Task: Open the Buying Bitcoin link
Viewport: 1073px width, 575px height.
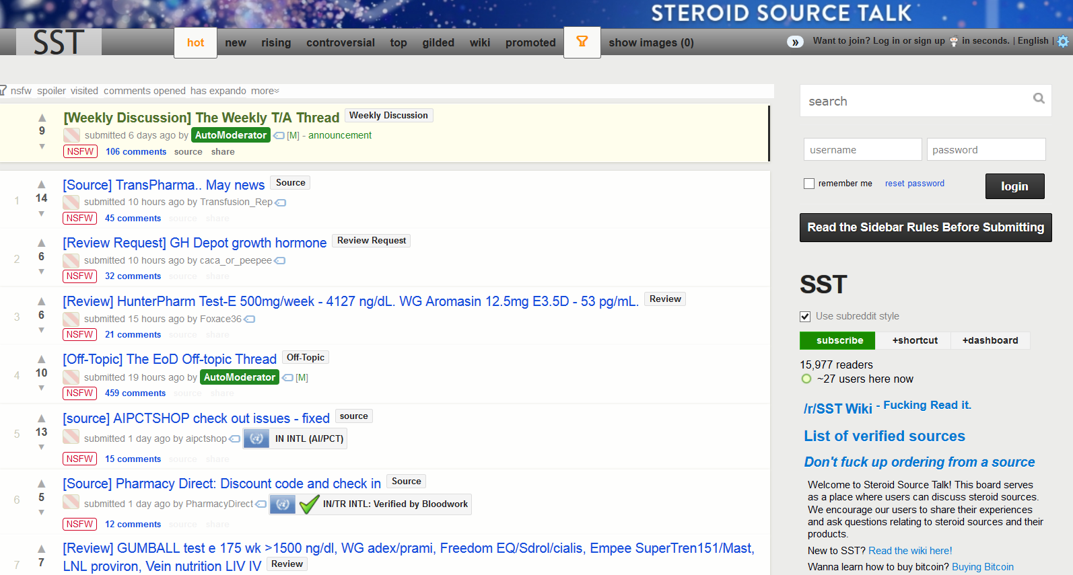Action: coord(983,567)
